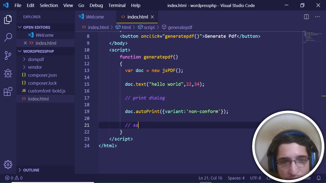The height and width of the screenshot is (183, 326).
Task: Open the Explorer view in activity bar
Action: 8,19
